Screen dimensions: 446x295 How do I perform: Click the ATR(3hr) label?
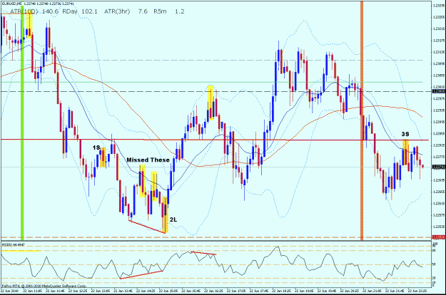coord(117,11)
